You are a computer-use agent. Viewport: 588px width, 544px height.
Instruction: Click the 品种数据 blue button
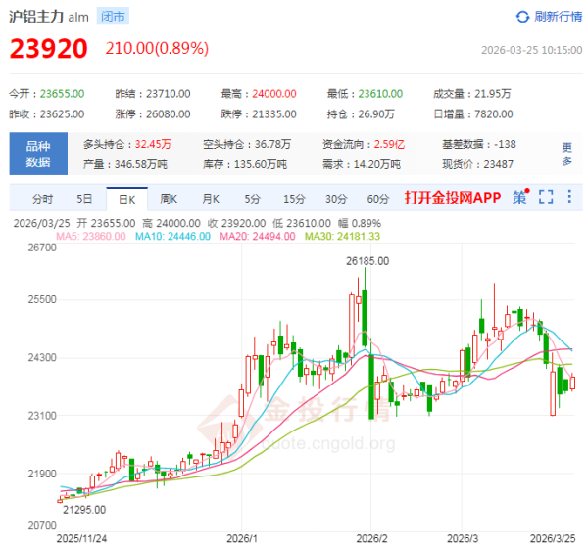(x=38, y=154)
